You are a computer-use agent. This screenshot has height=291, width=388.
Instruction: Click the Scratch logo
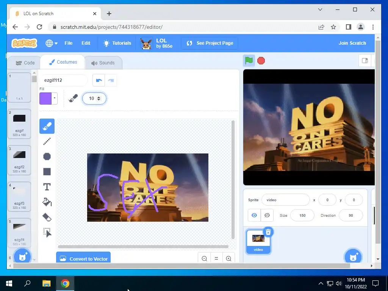click(24, 43)
